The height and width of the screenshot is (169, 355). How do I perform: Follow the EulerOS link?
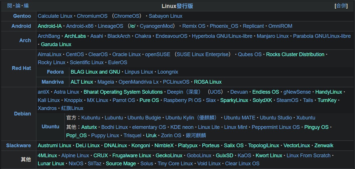(118, 62)
